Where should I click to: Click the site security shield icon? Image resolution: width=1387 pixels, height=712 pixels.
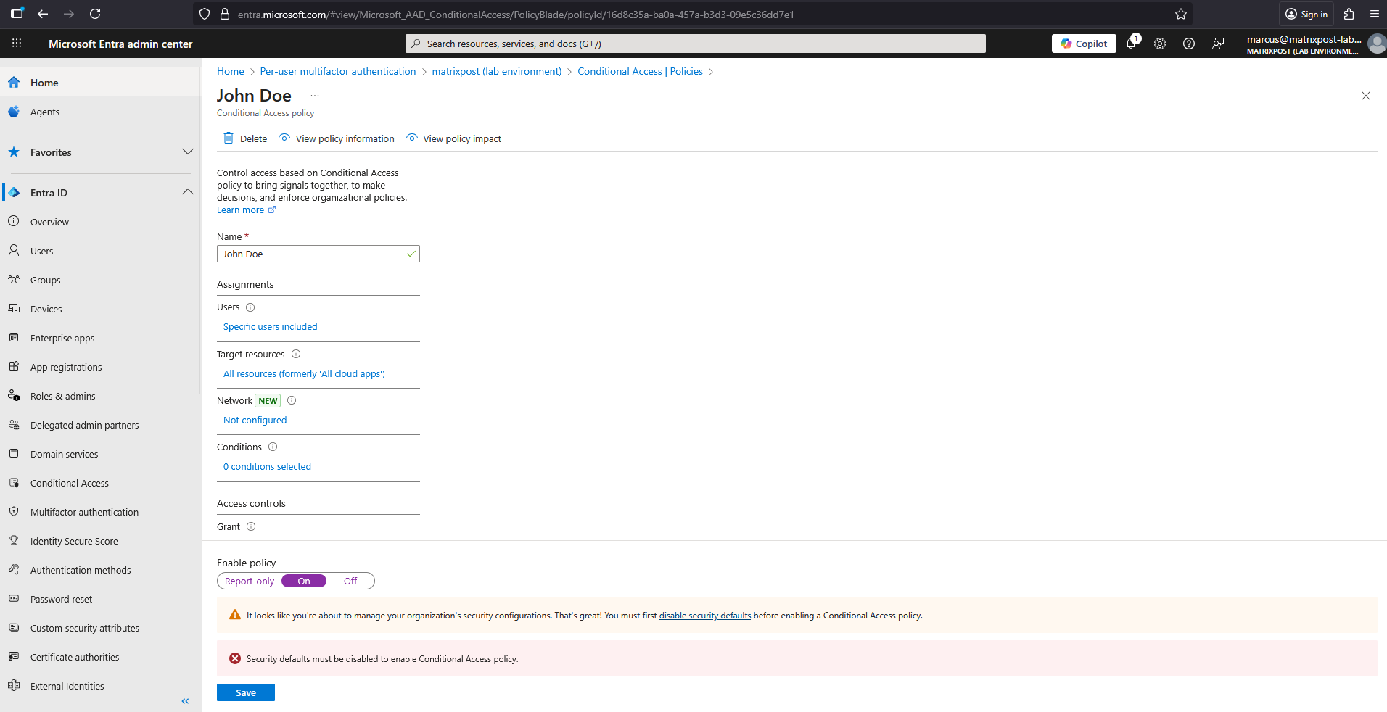coord(205,14)
